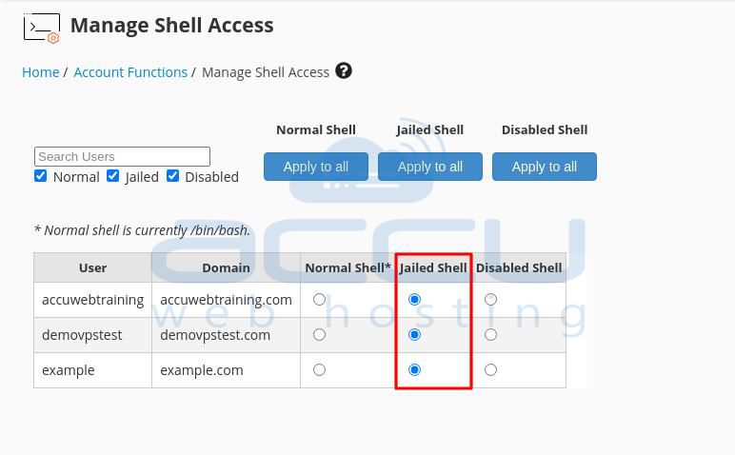
Task: Apply Normal Shell to all users
Action: tap(316, 167)
